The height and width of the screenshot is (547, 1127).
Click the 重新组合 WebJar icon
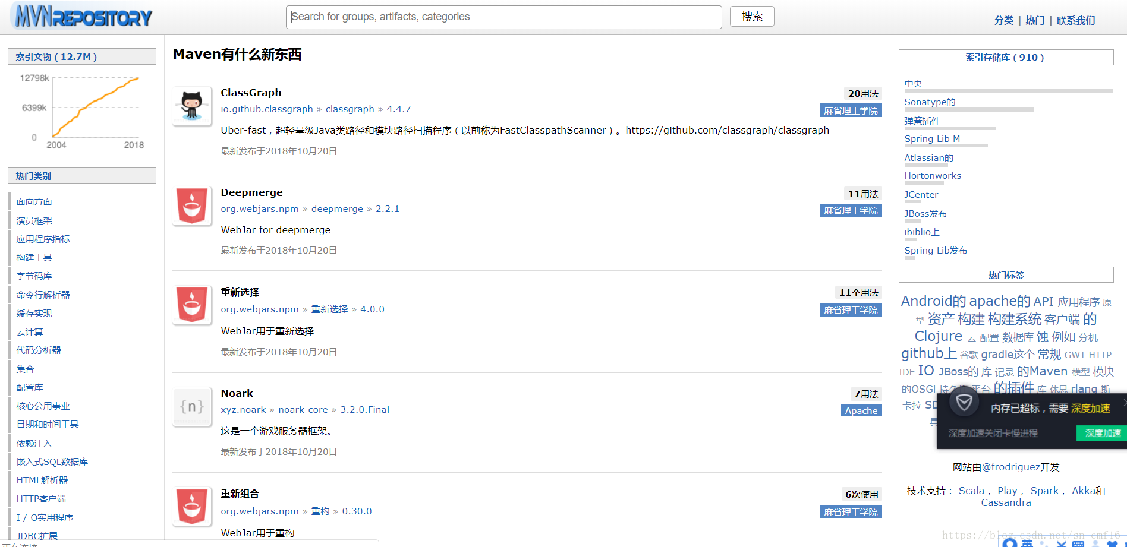tap(192, 507)
